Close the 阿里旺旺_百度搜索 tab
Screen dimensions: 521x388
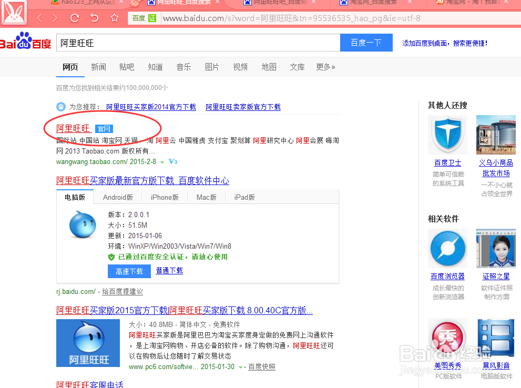click(x=217, y=2)
